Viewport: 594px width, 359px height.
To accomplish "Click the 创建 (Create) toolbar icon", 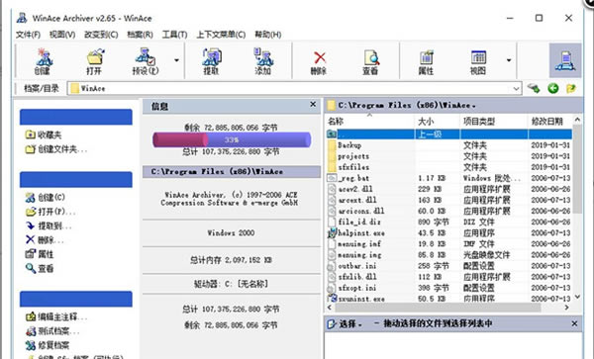I will click(44, 61).
